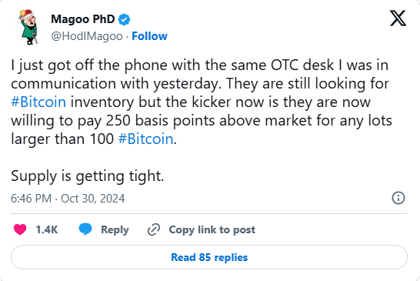
Task: Click the Reply text label
Action: (x=115, y=229)
